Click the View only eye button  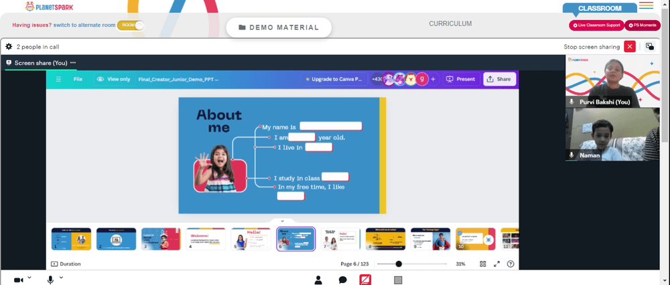click(x=113, y=79)
